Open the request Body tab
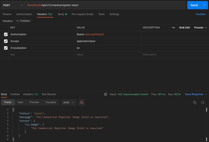 (62, 14)
